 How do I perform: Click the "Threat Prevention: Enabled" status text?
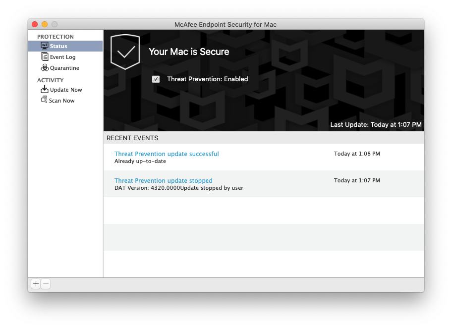[x=207, y=79]
